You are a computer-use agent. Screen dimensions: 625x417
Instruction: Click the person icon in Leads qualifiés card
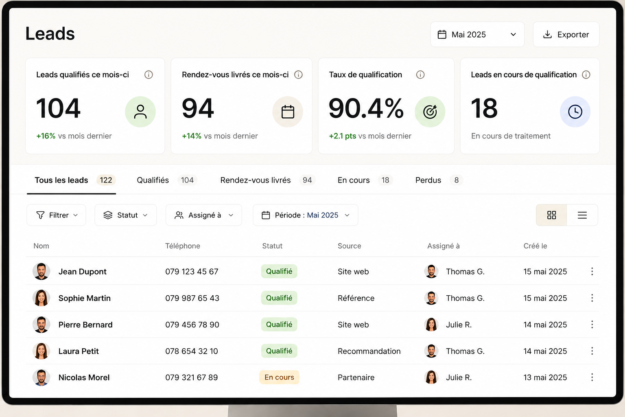(140, 112)
